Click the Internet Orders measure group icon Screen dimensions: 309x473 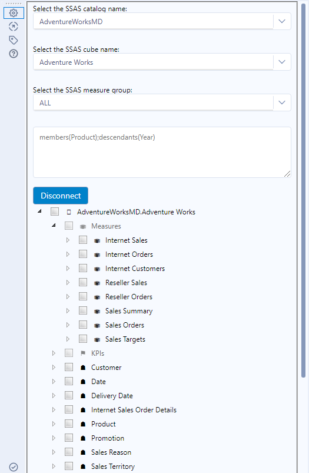(x=97, y=254)
